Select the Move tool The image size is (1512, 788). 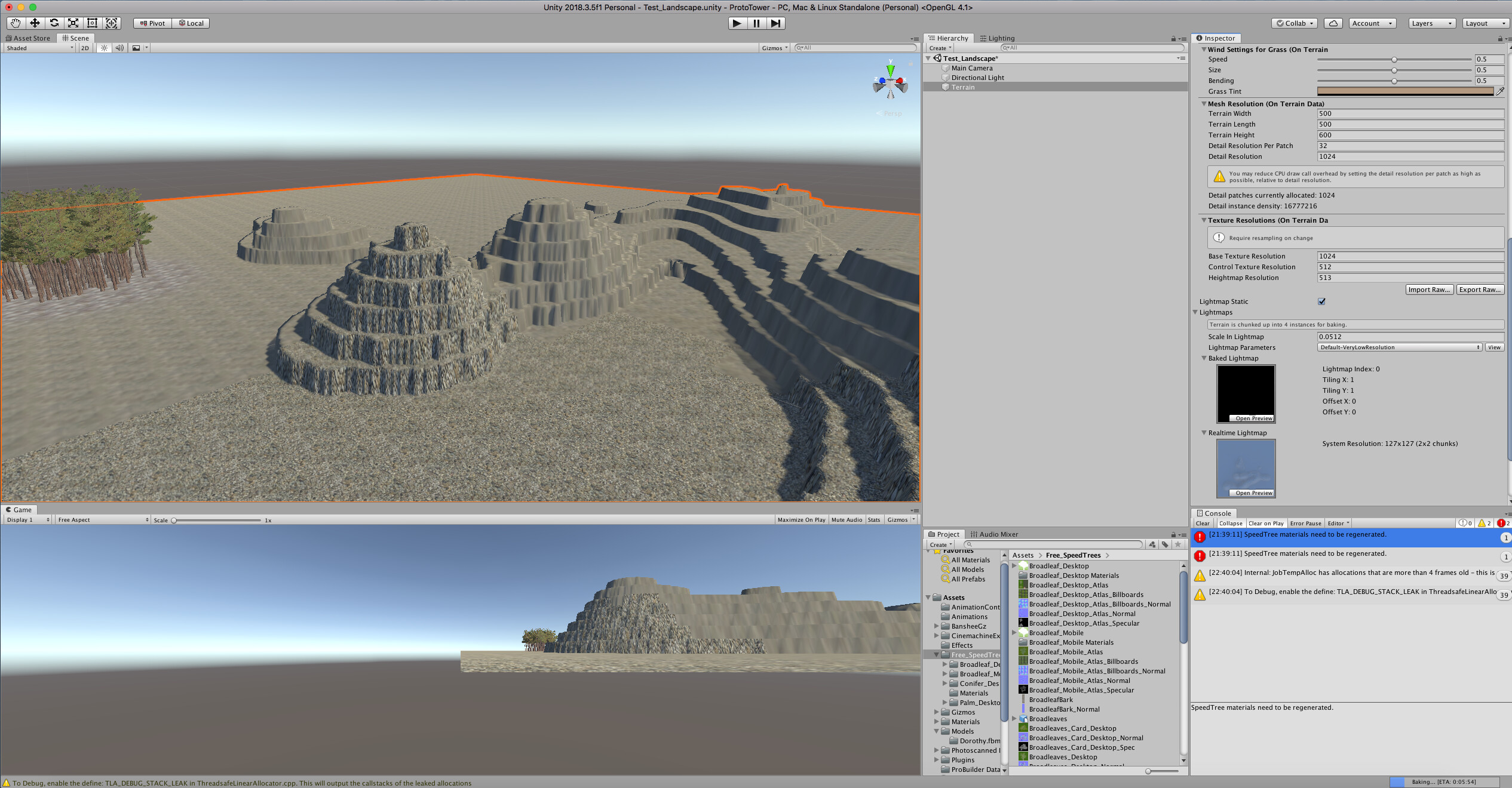35,23
